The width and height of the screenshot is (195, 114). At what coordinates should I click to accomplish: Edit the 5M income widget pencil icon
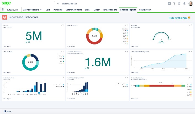[x=62, y=25]
